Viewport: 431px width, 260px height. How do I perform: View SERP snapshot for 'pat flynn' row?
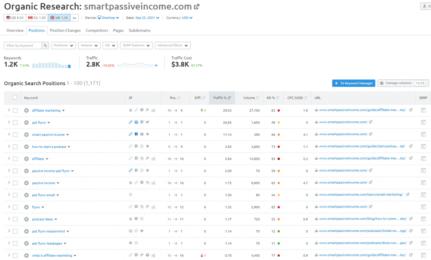pos(423,122)
